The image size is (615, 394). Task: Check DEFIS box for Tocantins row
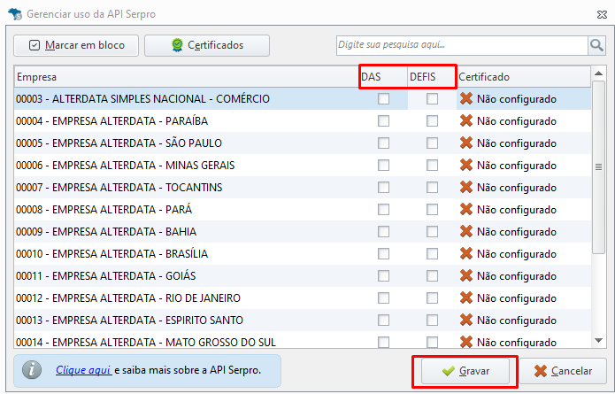pyautogui.click(x=432, y=187)
